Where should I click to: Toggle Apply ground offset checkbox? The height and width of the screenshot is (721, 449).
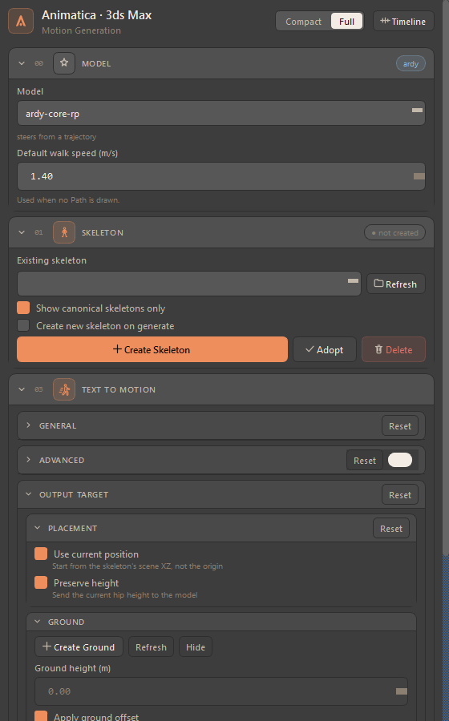pyautogui.click(x=41, y=716)
